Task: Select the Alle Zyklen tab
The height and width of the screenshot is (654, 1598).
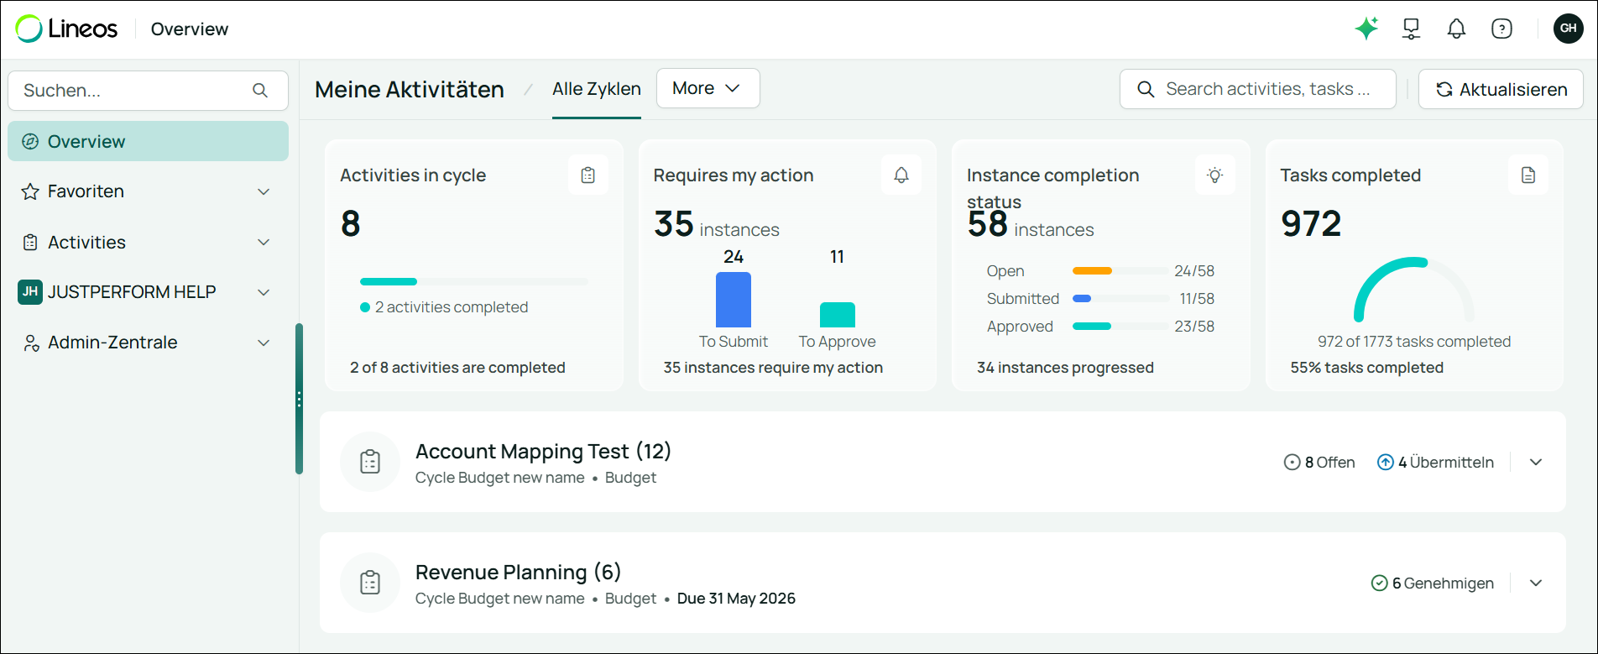Action: point(597,89)
